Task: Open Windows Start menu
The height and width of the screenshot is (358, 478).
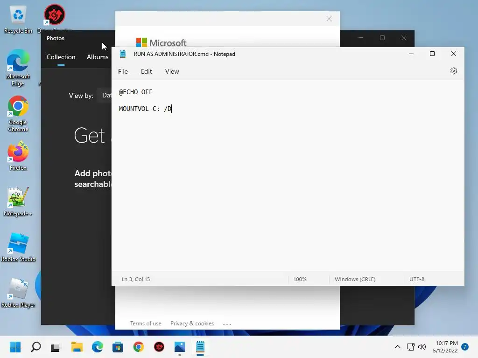Action: click(15, 347)
